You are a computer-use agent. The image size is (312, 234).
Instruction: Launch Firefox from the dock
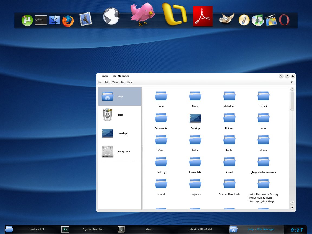click(x=68, y=21)
